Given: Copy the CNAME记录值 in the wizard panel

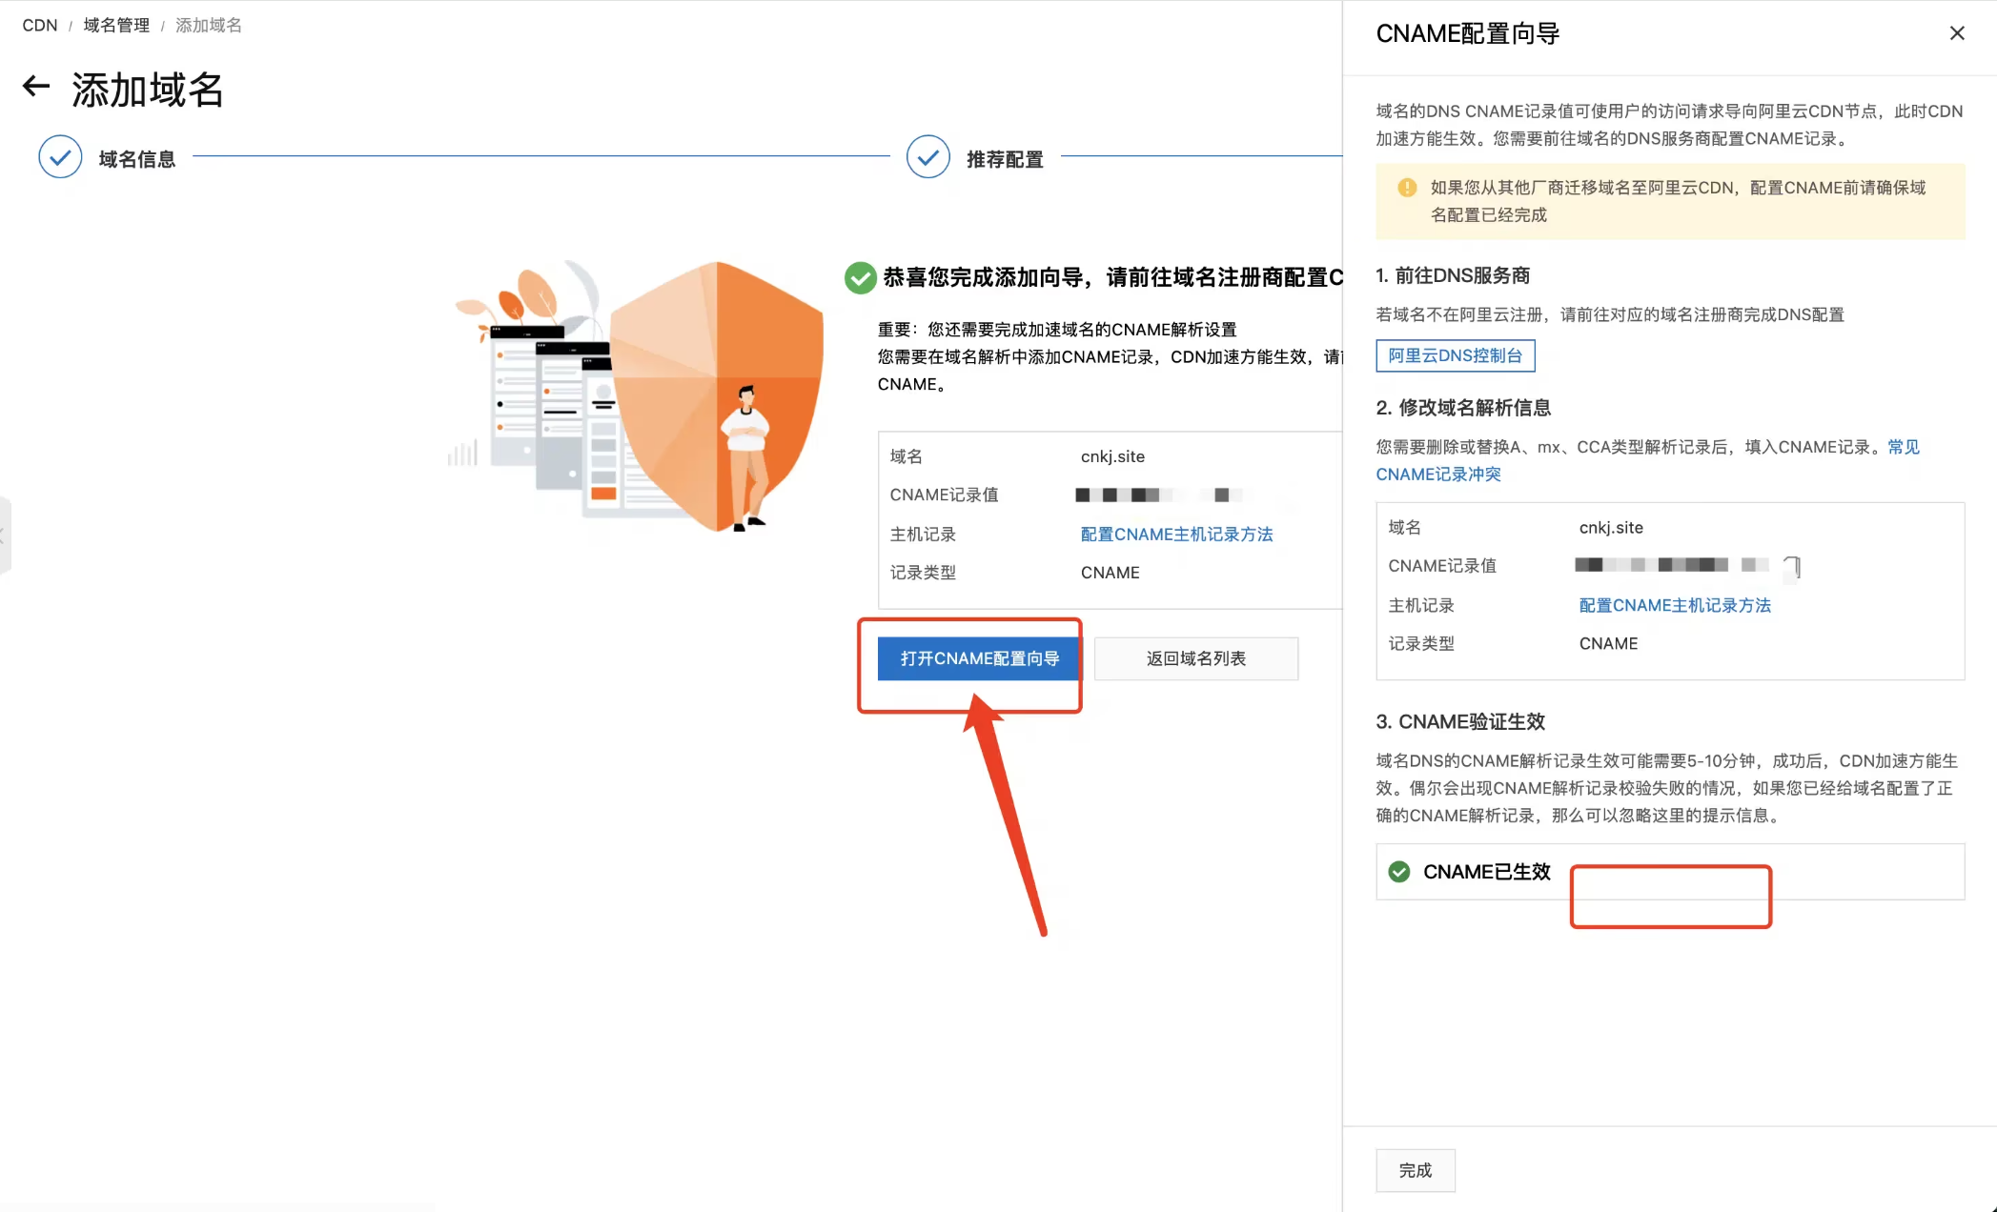Looking at the screenshot, I should point(1793,567).
